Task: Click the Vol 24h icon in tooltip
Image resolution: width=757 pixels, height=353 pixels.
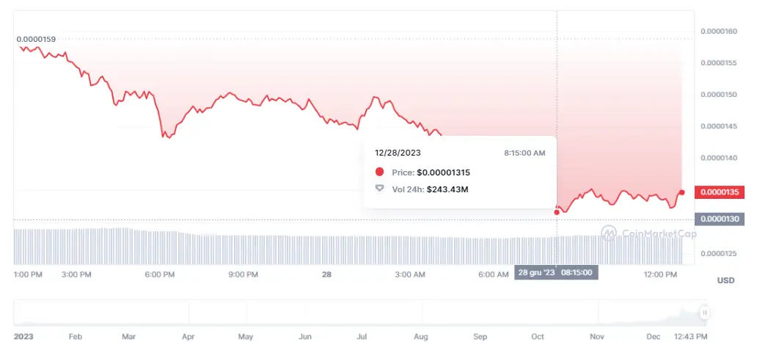Action: (379, 189)
